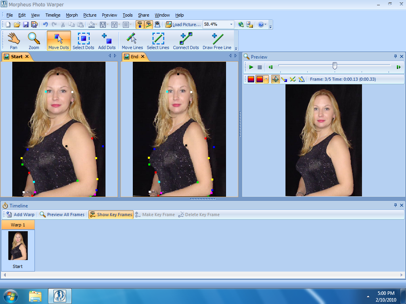
Task: Click the Preview frame slider handle
Action: 335,66
